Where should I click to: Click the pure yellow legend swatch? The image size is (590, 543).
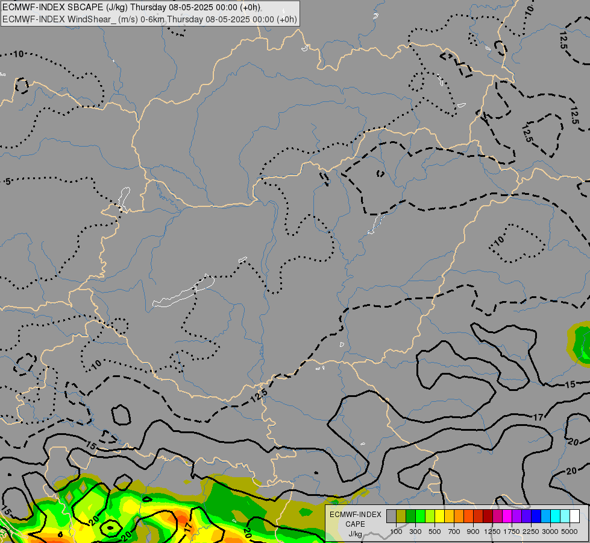coord(439,516)
